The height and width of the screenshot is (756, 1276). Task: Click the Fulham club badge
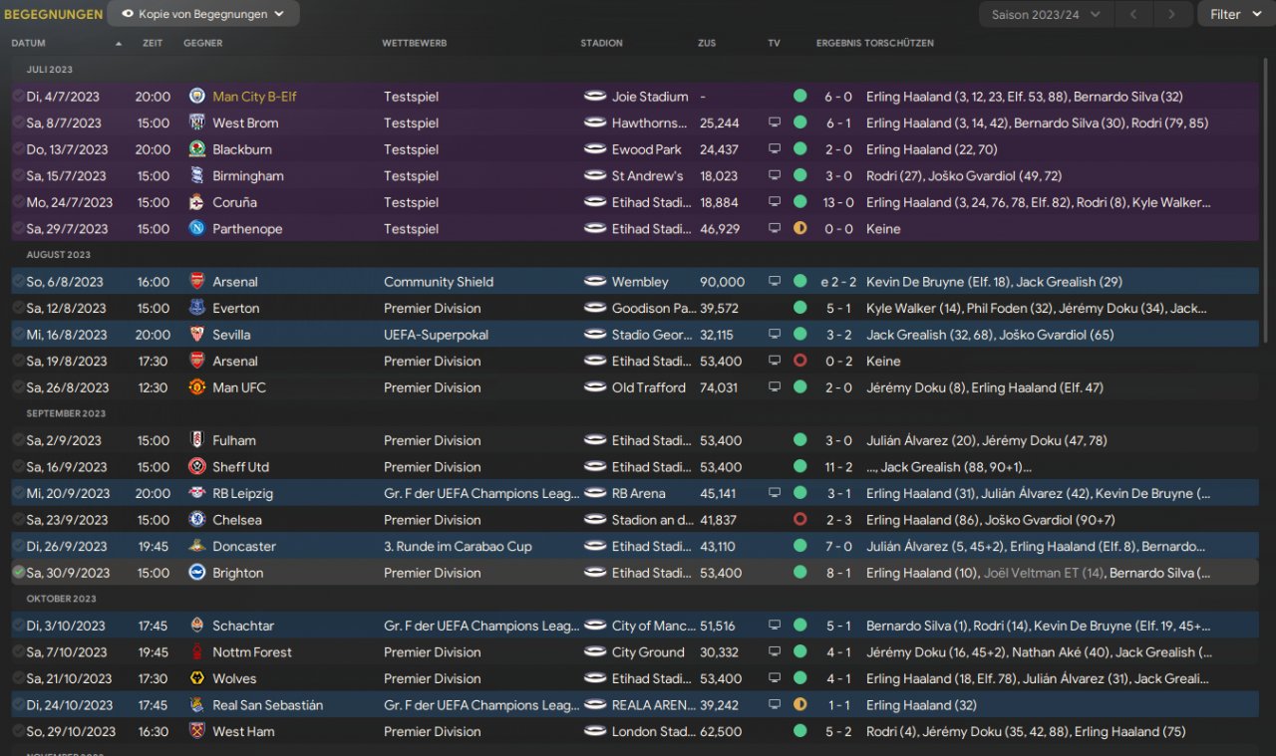[197, 440]
